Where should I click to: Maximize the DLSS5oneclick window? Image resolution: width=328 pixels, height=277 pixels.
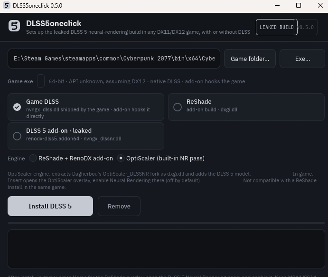tap(299, 5)
